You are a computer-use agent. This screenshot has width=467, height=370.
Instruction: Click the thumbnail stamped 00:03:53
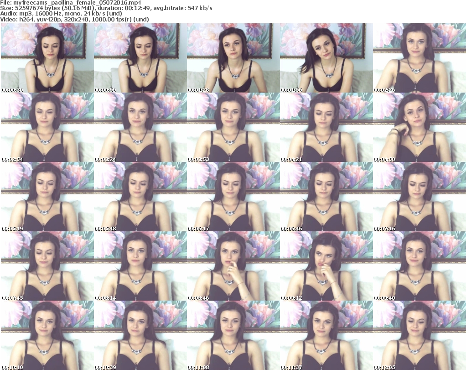point(233,127)
